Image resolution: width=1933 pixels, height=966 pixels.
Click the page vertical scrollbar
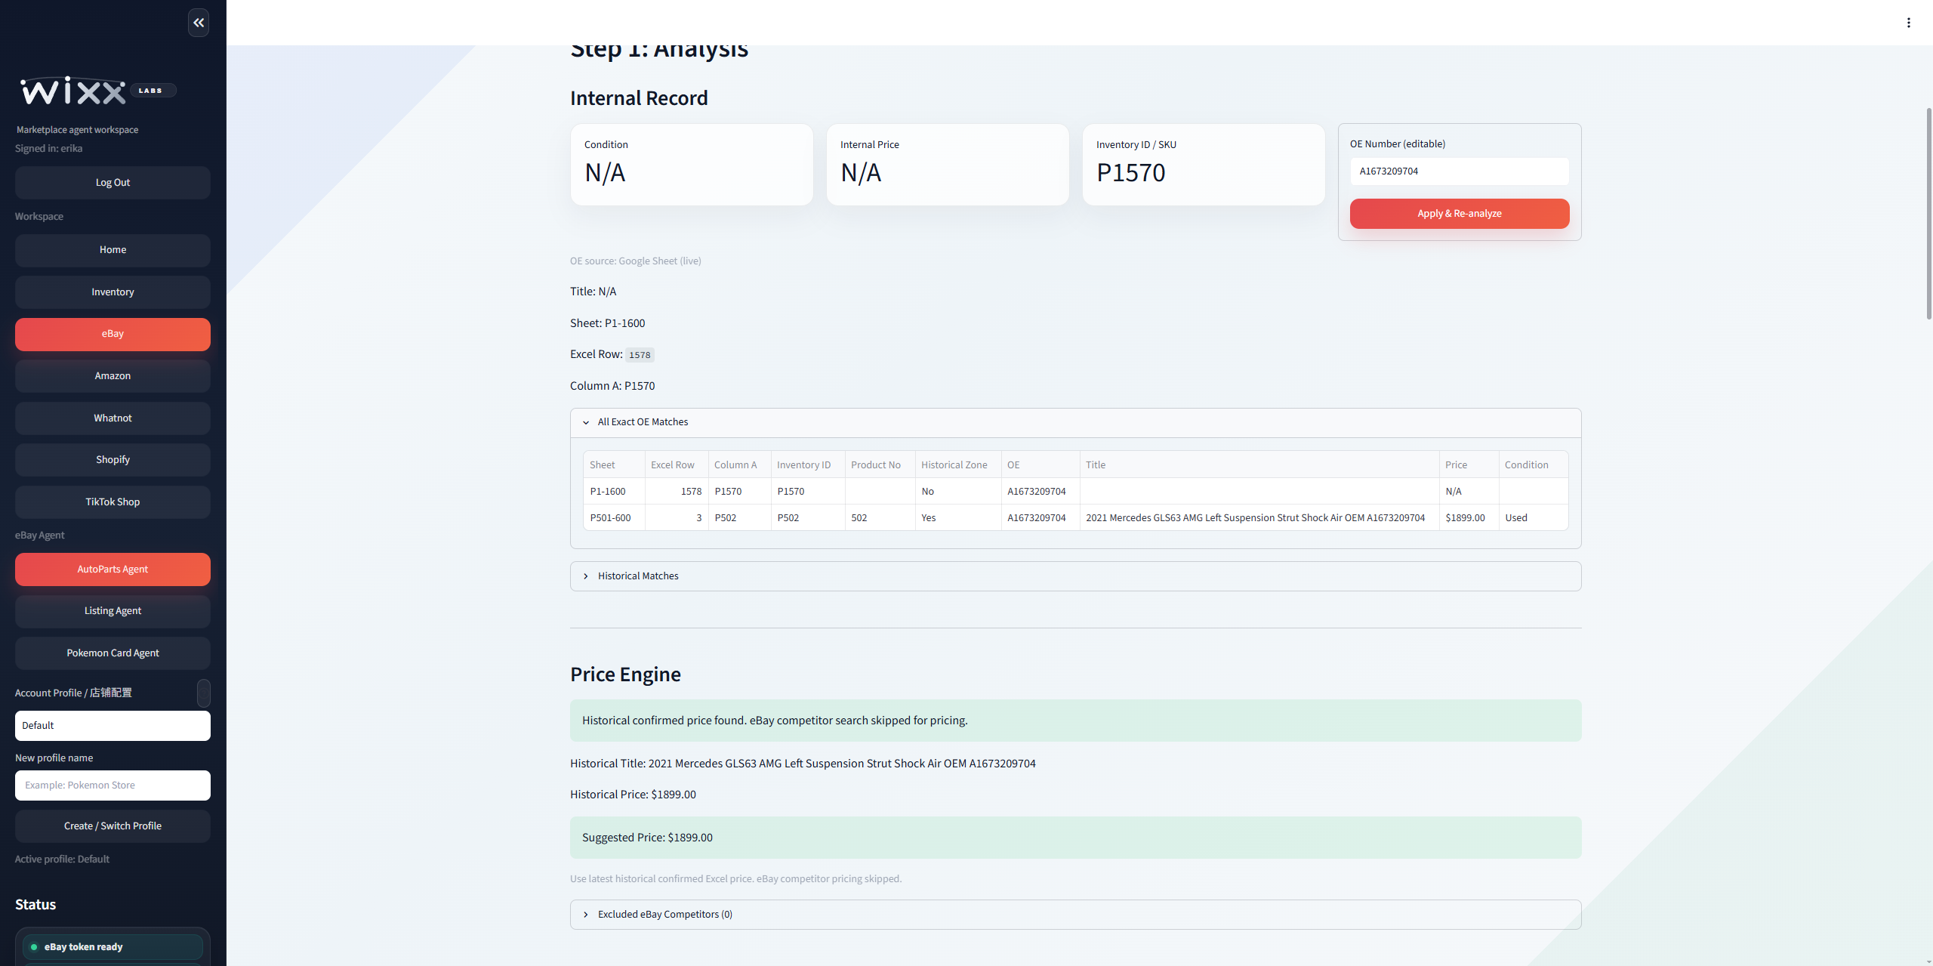coord(1928,214)
